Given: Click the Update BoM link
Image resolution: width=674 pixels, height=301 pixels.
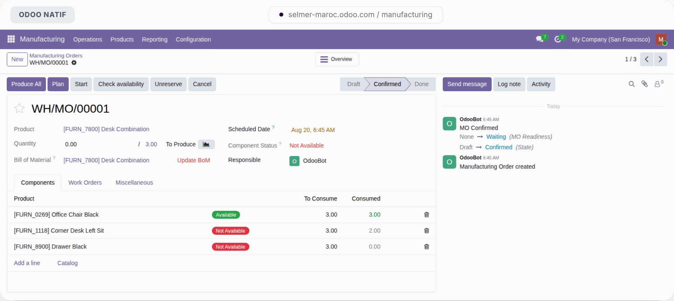Looking at the screenshot, I should (193, 160).
